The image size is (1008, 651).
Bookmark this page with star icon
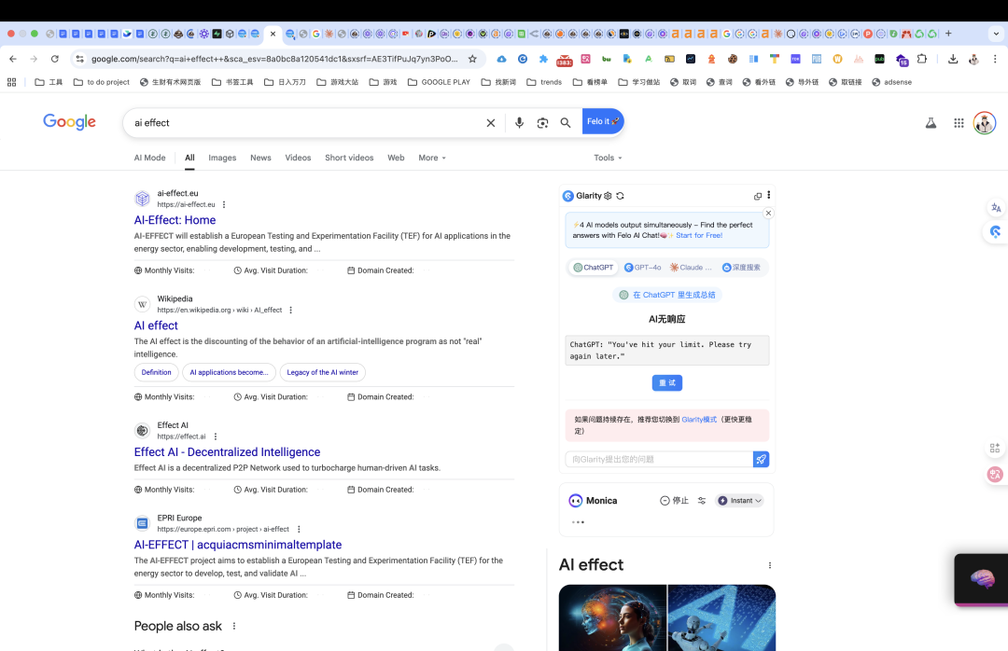tap(472, 59)
